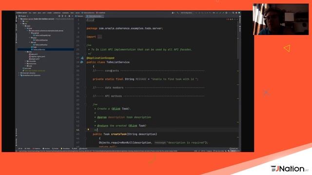Click the gutter icon beside @ApplicationScoped
This screenshot has width=312, height=175.
click(x=82, y=58)
